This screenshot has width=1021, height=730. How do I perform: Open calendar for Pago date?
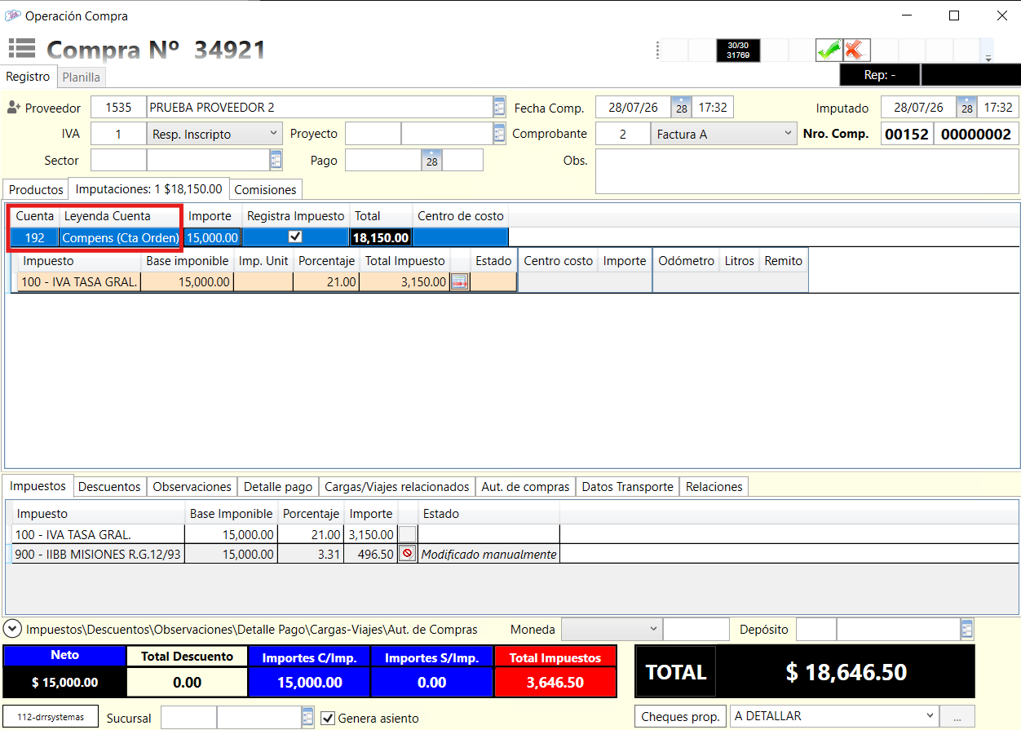click(x=431, y=161)
